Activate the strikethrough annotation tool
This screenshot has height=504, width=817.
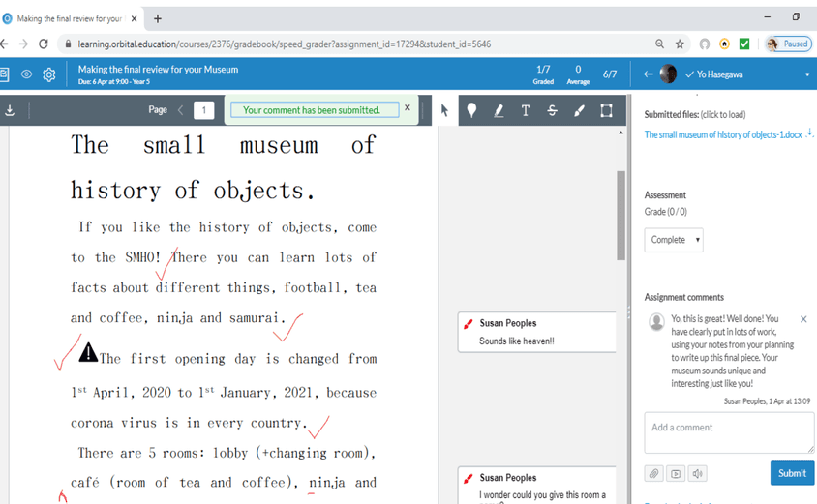tap(552, 110)
